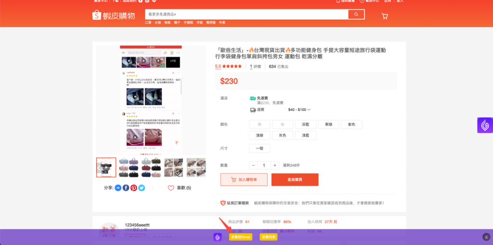The width and height of the screenshot is (493, 245).
Task: Click the main product image
Action: 151,100
